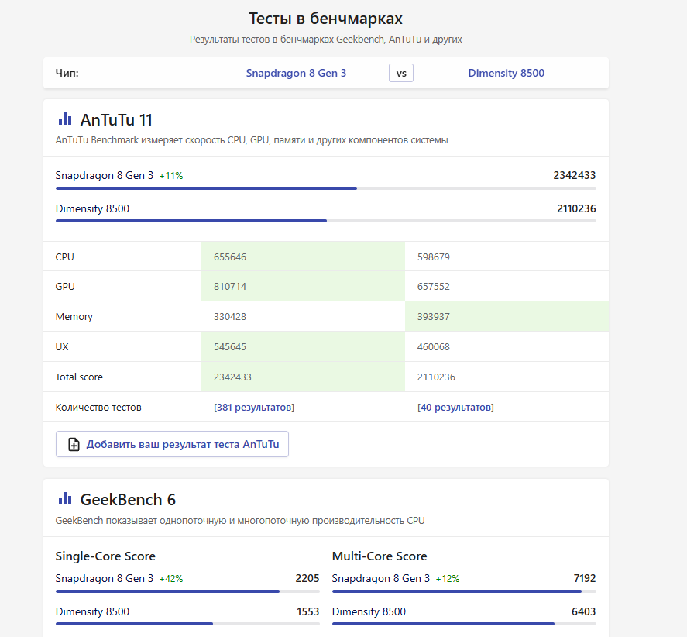Click Single-Core value 1553
The height and width of the screenshot is (637, 687).
tap(308, 611)
